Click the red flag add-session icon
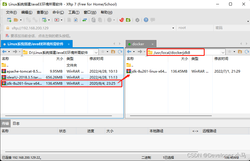Image resolution: width=250 pixels, height=161 pixels. coord(7,36)
